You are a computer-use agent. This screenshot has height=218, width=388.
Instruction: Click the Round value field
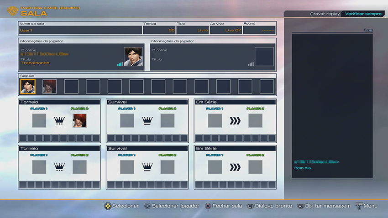point(259,30)
